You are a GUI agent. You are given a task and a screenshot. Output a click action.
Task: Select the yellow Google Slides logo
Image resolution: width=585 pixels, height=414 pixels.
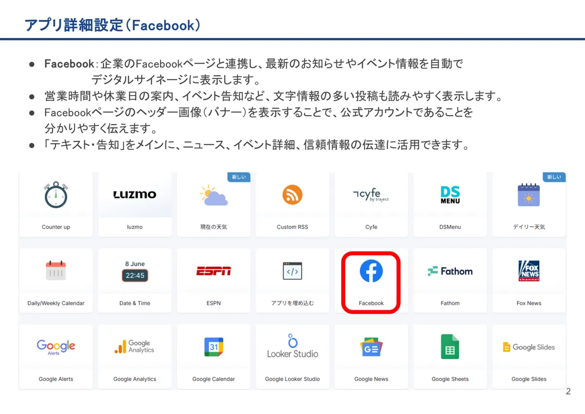click(x=529, y=347)
